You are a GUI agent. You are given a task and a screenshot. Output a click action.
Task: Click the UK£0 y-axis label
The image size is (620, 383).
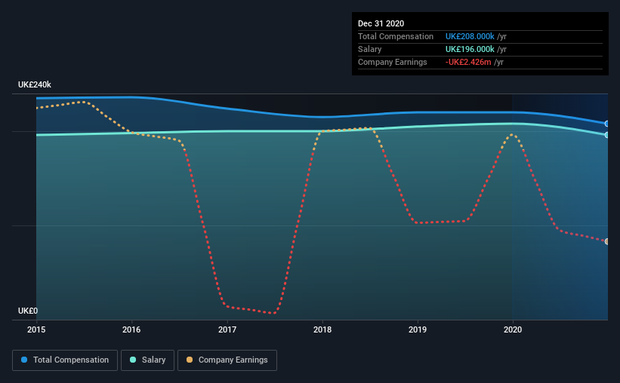(28, 311)
